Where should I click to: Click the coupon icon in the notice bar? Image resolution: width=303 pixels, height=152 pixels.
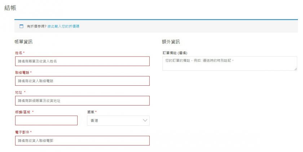click(21, 26)
